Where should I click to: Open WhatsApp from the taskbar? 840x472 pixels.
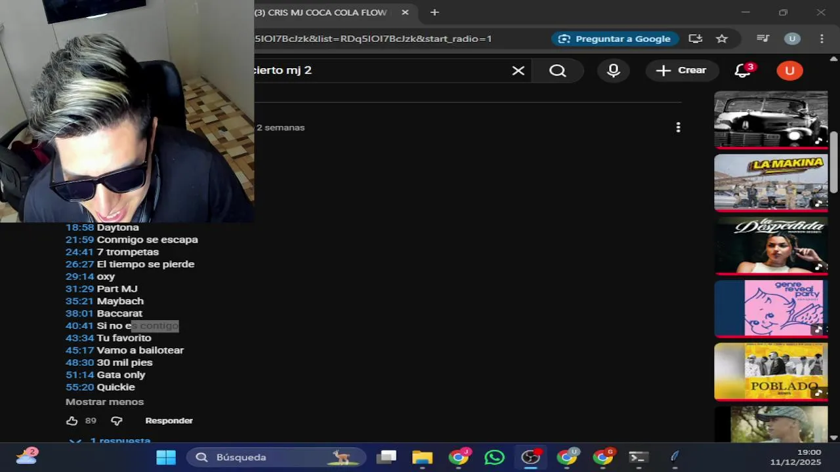[494, 457]
